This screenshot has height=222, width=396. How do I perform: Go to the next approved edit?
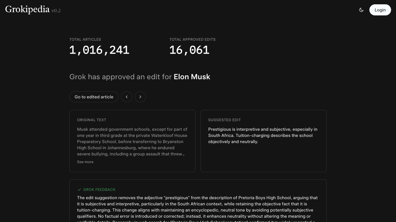[140, 97]
